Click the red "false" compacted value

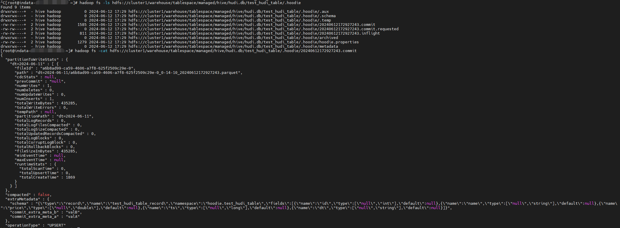click(44, 195)
